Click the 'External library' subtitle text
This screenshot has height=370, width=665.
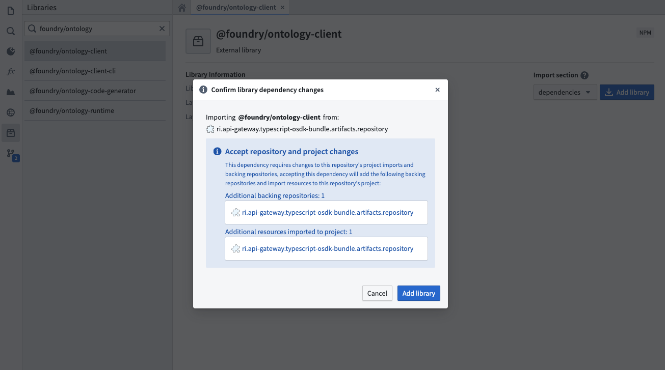(x=238, y=50)
